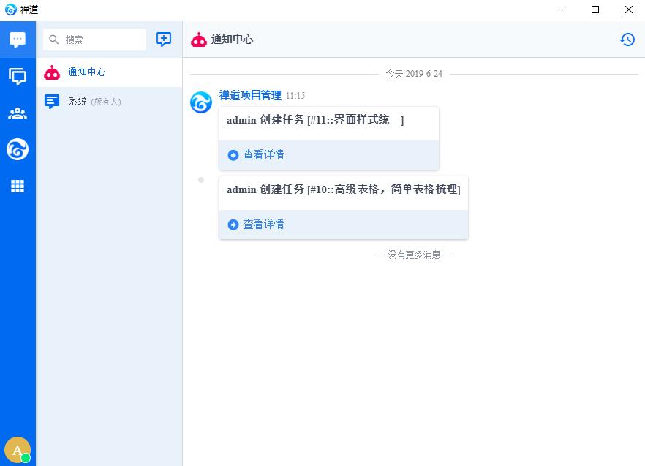The width and height of the screenshot is (645, 466).
Task: Open the ZenTao sidebar icon
Action: [x=18, y=150]
